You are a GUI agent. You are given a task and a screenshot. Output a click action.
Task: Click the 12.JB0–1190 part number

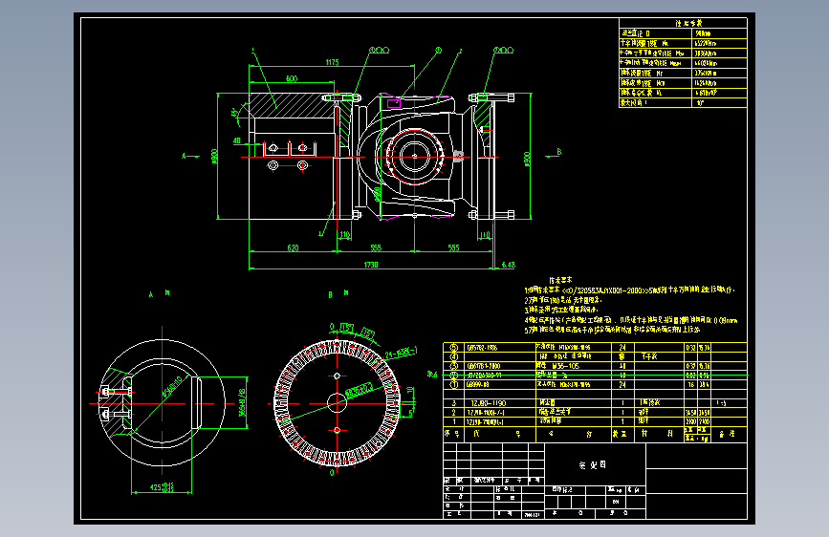tap(489, 403)
